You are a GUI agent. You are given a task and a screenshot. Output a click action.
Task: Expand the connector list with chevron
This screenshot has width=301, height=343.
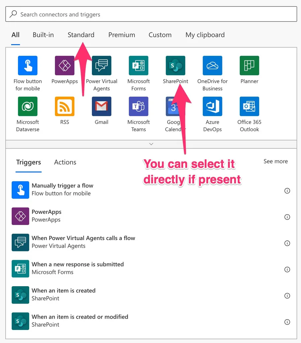click(151, 144)
